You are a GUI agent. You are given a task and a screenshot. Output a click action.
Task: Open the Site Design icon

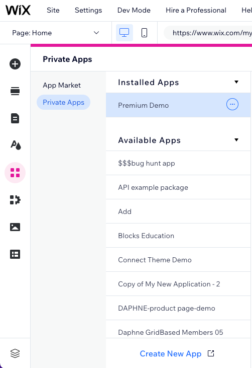click(16, 145)
